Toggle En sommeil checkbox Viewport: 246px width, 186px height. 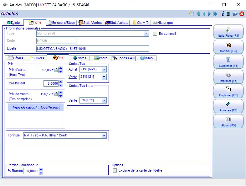155,34
